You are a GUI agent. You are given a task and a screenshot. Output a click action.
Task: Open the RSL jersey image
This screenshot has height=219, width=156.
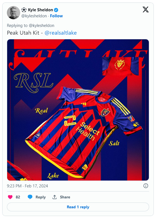pos(78,110)
